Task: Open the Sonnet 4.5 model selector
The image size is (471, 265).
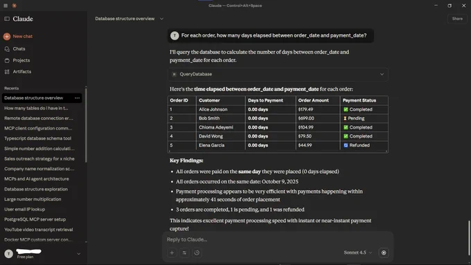Action: pyautogui.click(x=358, y=253)
